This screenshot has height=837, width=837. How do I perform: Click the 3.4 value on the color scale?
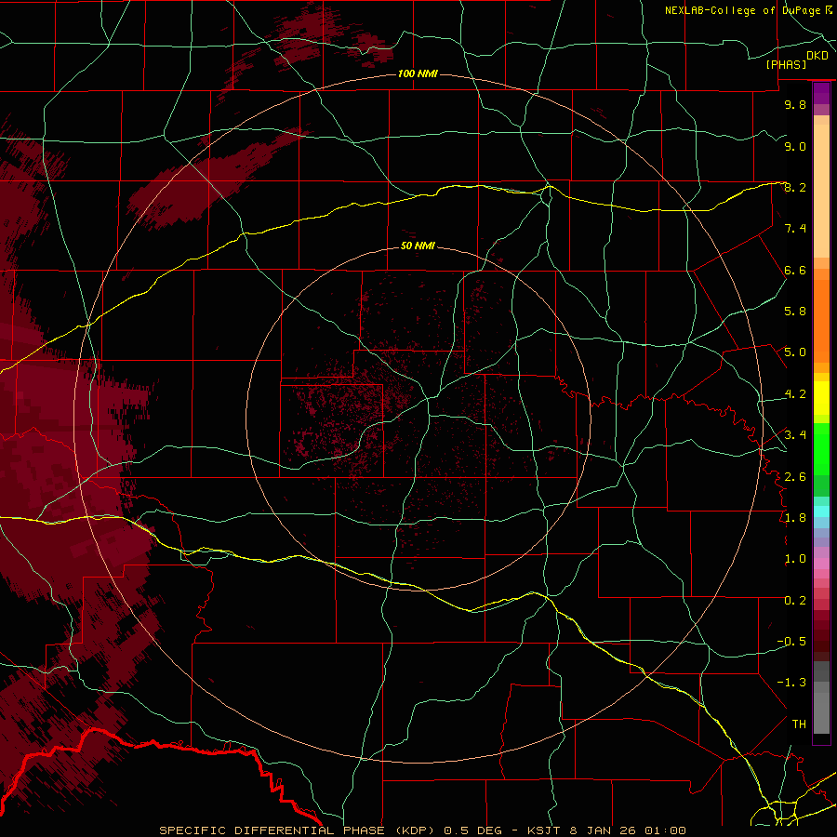[795, 435]
